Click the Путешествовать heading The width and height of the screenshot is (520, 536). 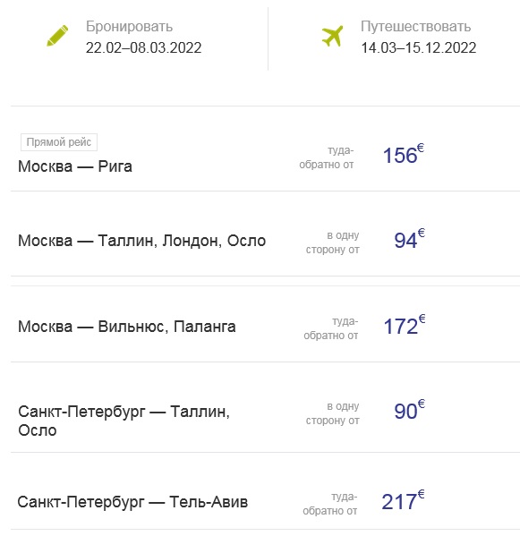point(415,27)
